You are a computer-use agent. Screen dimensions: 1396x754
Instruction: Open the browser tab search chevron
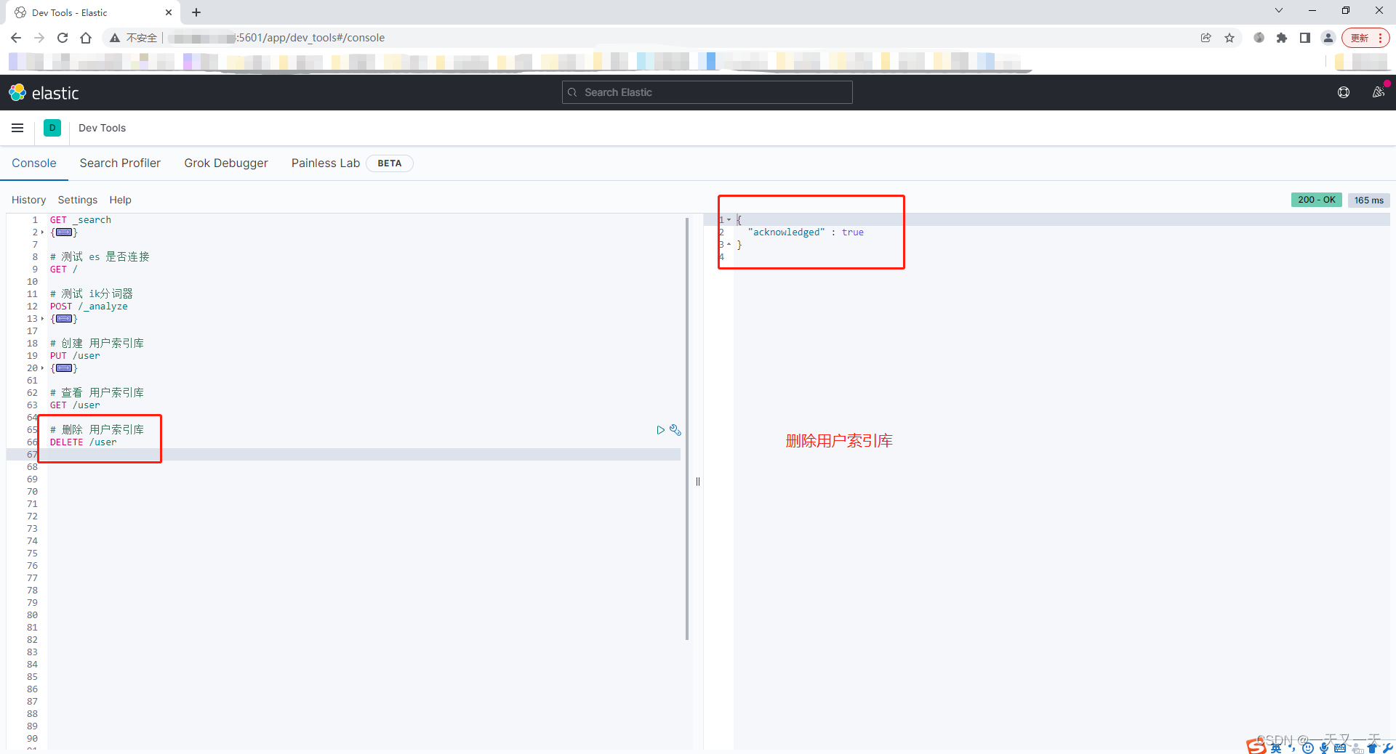click(x=1278, y=10)
